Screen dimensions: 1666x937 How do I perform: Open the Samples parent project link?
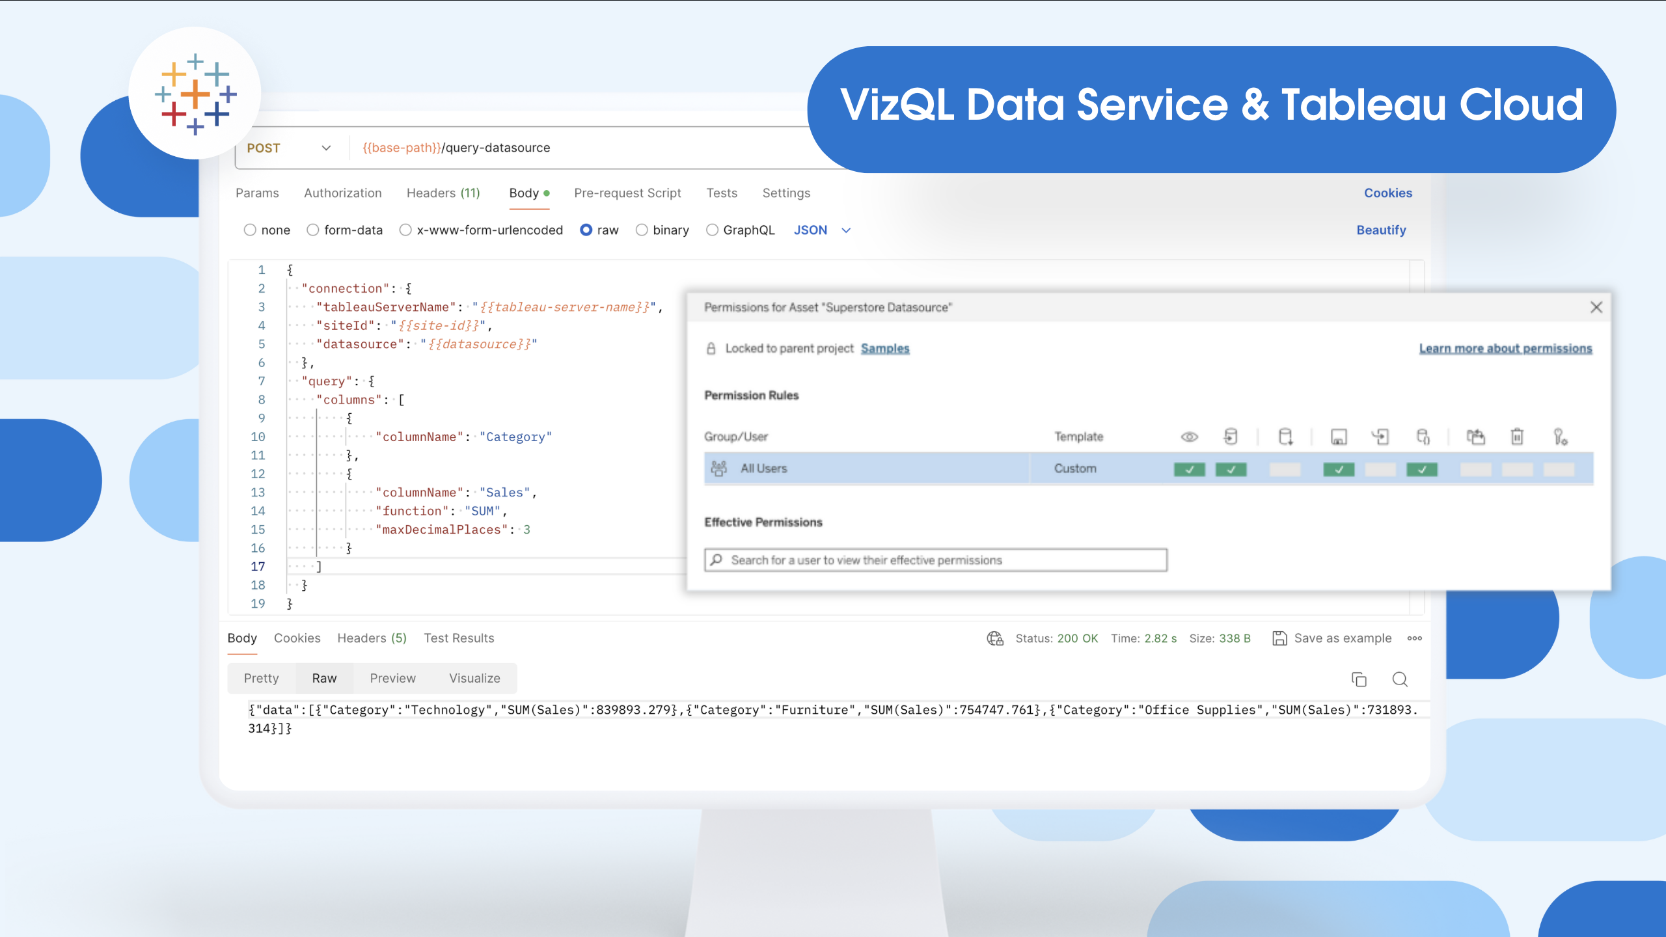pyautogui.click(x=885, y=349)
